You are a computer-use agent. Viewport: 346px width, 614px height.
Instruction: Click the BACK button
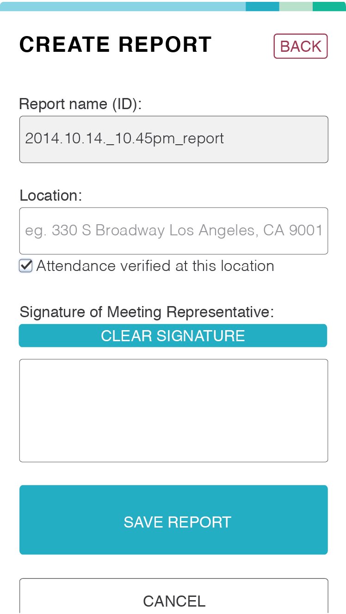pos(301,46)
